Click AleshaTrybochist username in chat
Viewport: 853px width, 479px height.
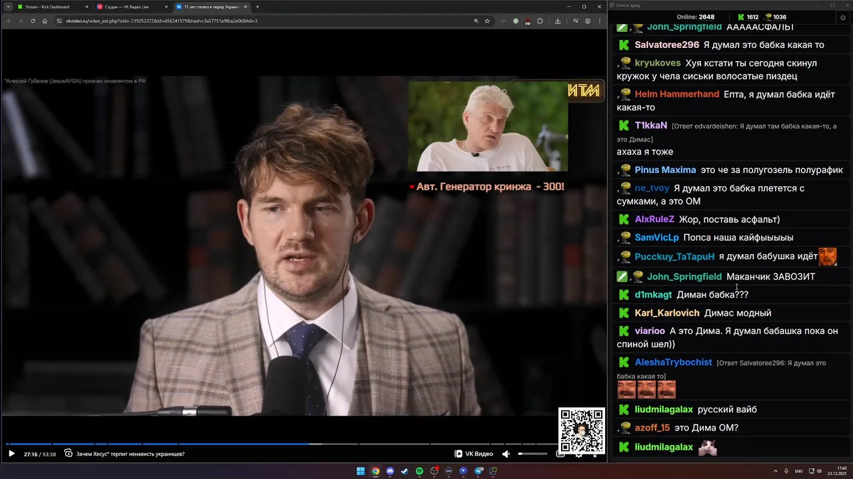tap(674, 363)
